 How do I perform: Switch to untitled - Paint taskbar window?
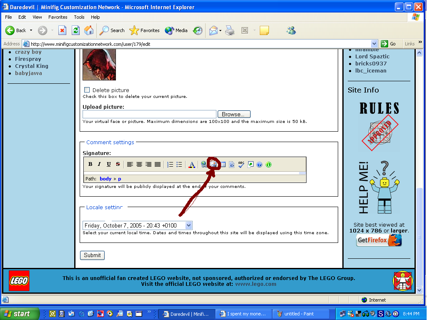coord(301,314)
